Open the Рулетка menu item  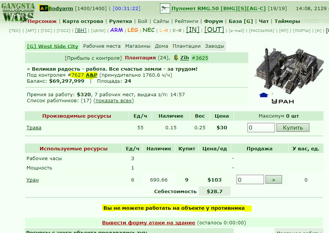tap(121, 21)
